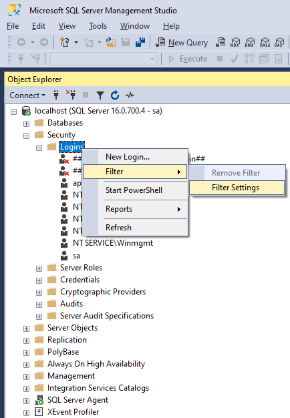Image resolution: width=290 pixels, height=418 pixels.
Task: Open the Reports submenu entry
Action: coord(136,209)
